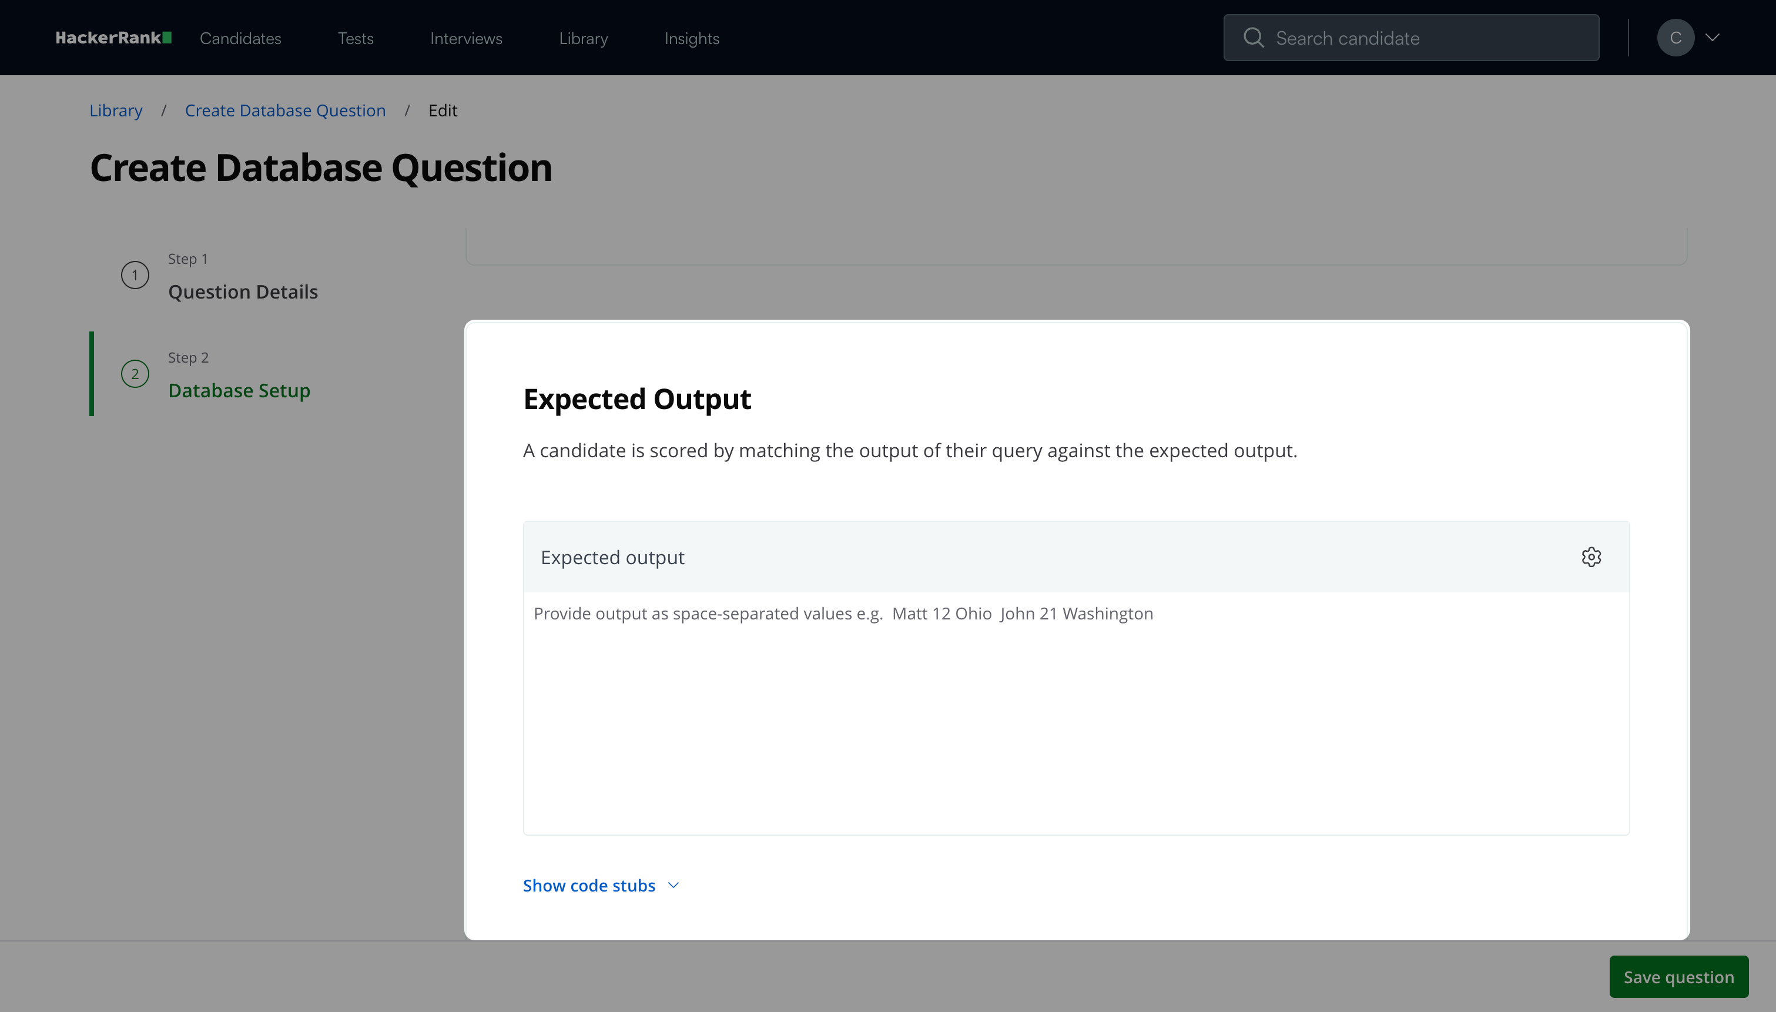Viewport: 1776px width, 1012px height.
Task: Click the Step 2 circle icon
Action: tap(135, 374)
